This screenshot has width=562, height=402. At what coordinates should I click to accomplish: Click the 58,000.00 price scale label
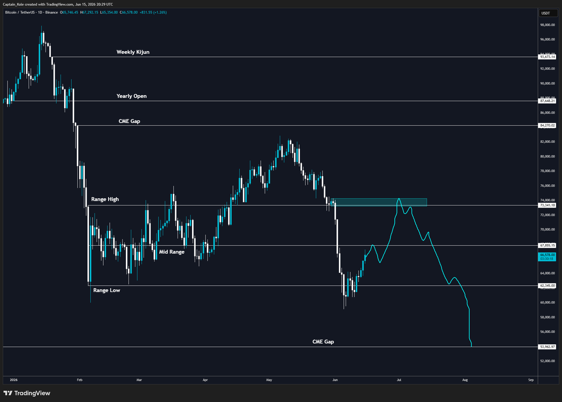(x=548, y=317)
